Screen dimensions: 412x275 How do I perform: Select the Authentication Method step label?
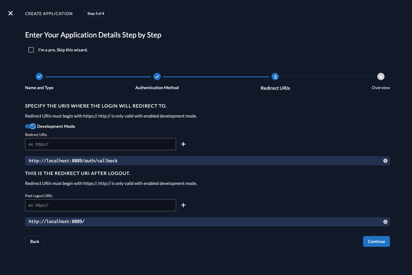tap(157, 88)
